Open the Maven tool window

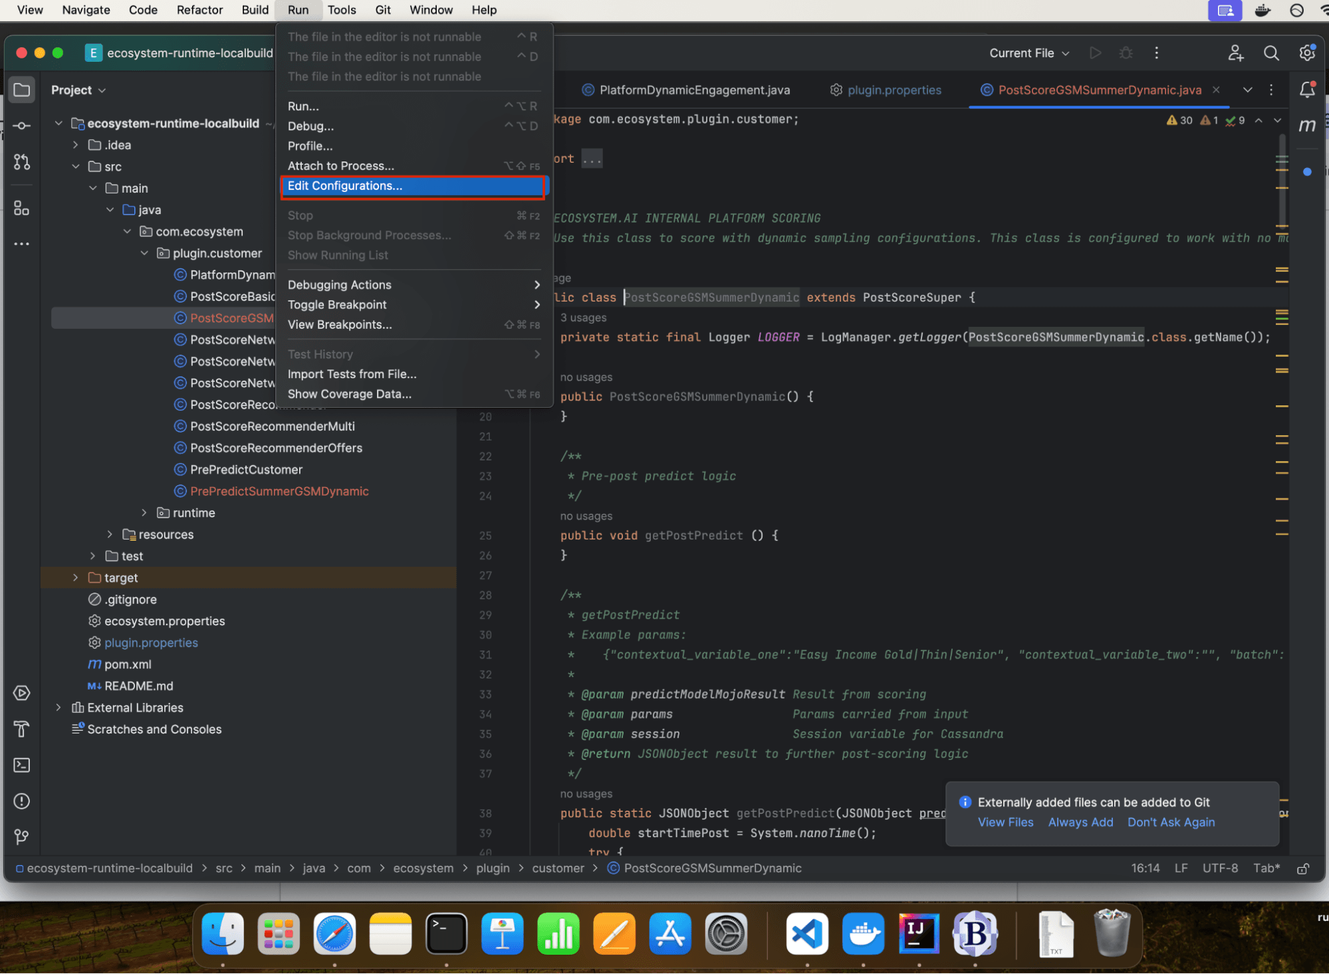1307,125
